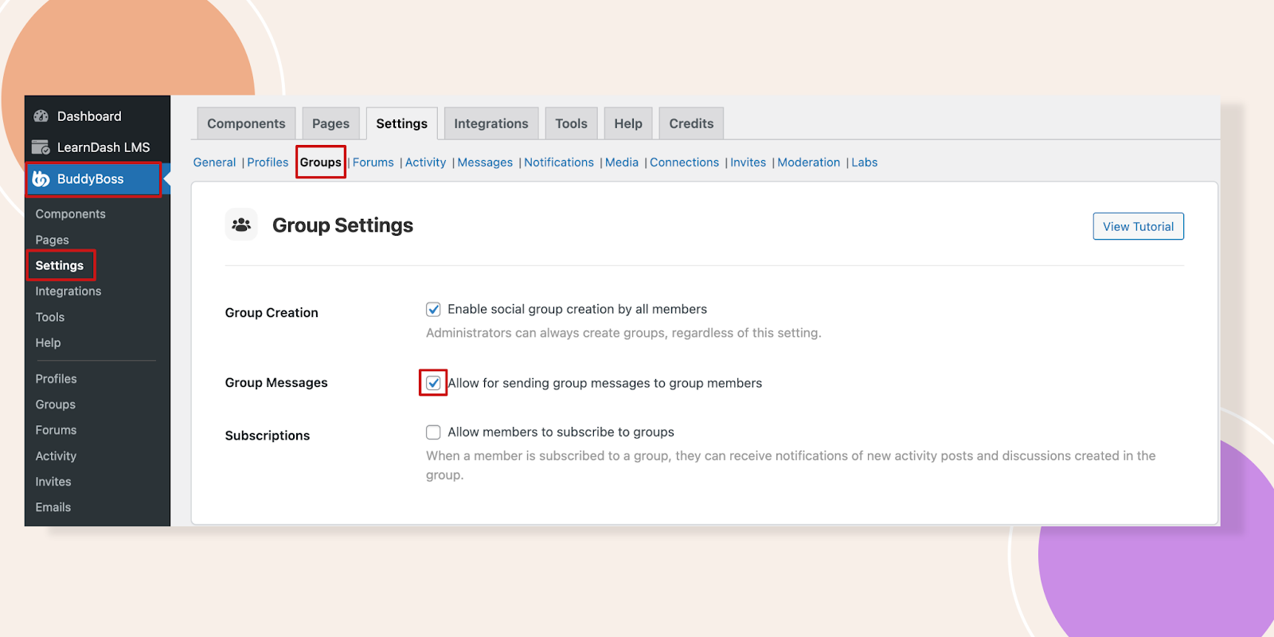Open the Profiles settings sub-link
The width and height of the screenshot is (1274, 637).
(x=268, y=162)
